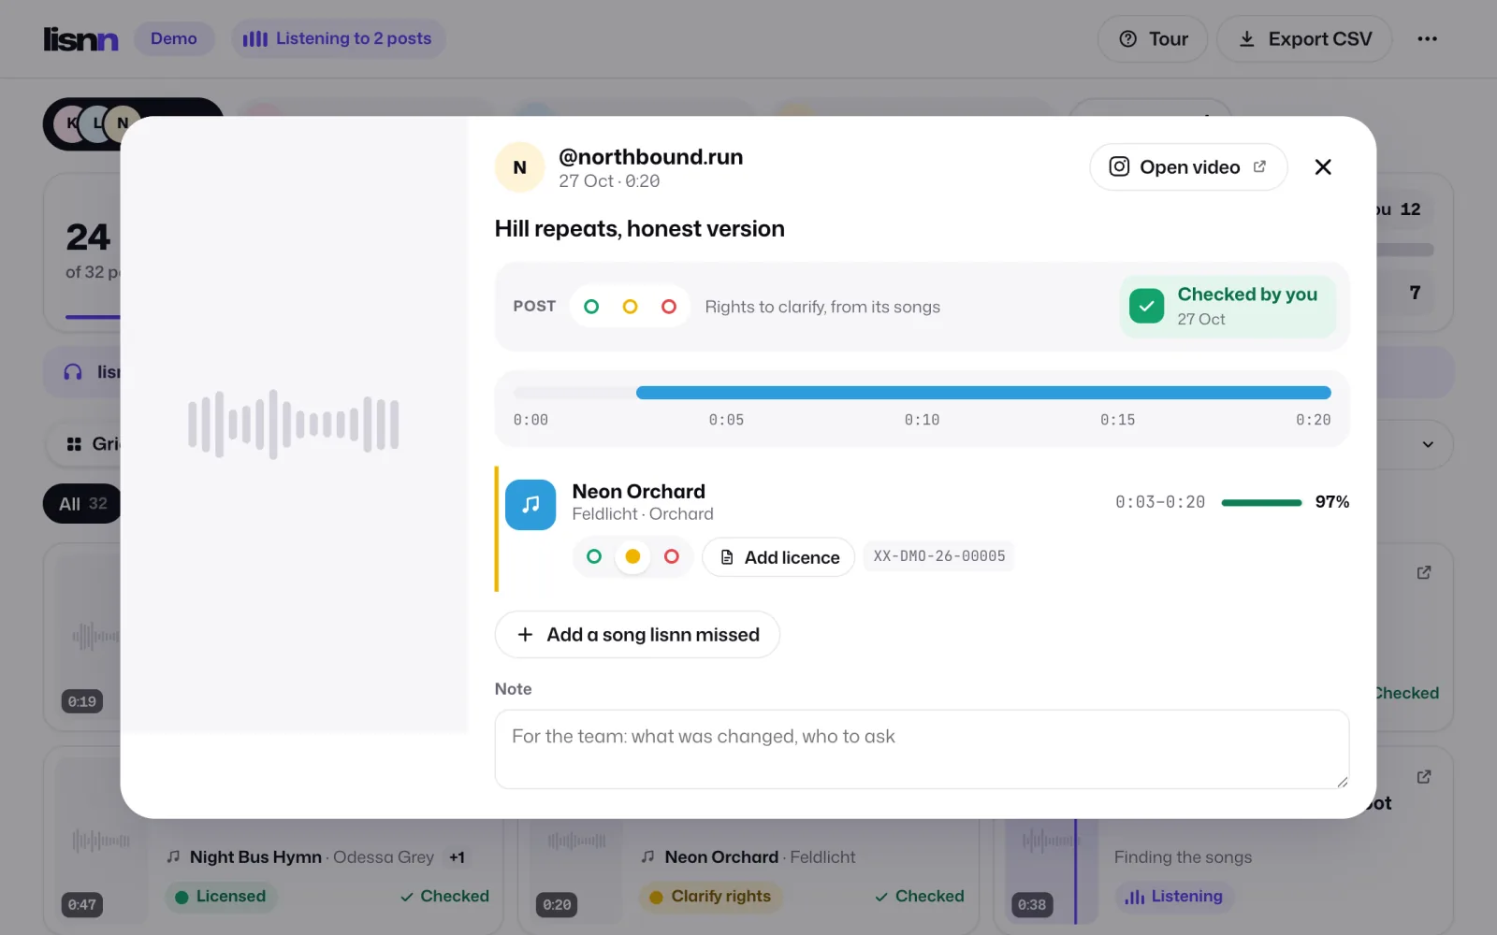Click the Tour button
Image resolution: width=1497 pixels, height=935 pixels.
[1153, 39]
